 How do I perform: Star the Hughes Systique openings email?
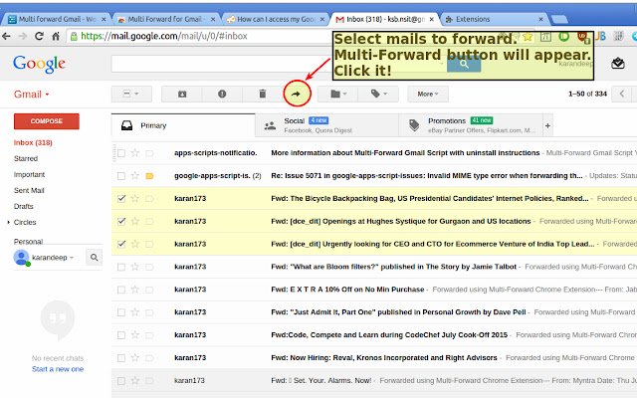pyautogui.click(x=135, y=221)
